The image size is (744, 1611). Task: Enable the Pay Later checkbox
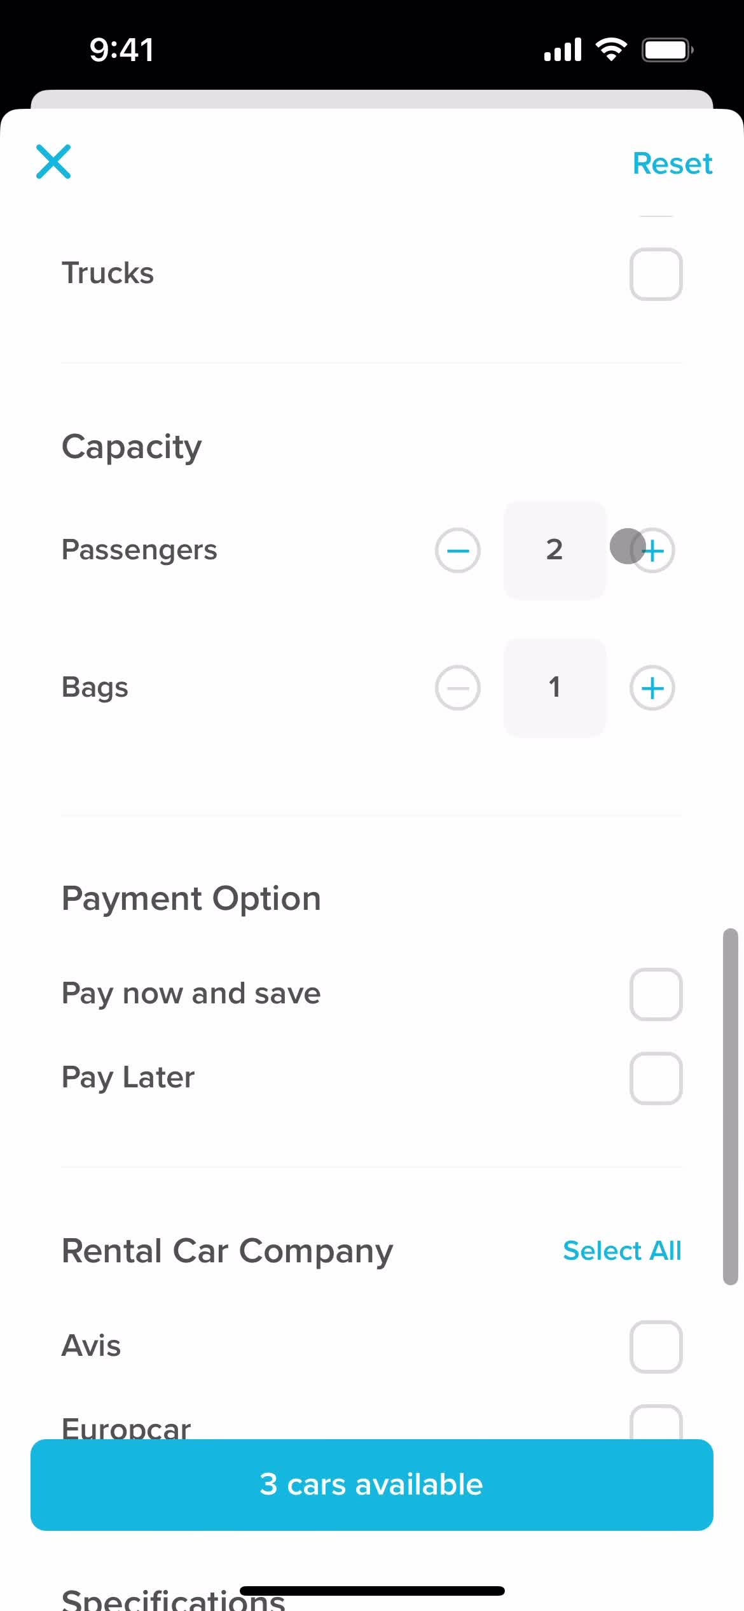point(656,1078)
